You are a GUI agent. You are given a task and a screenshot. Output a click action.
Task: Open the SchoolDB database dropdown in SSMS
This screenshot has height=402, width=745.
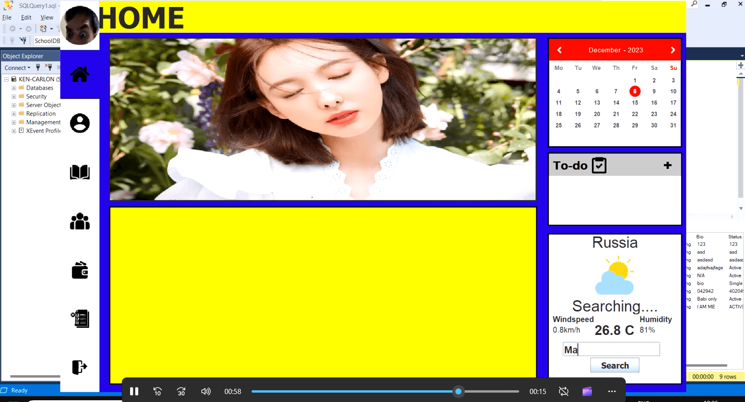point(47,41)
